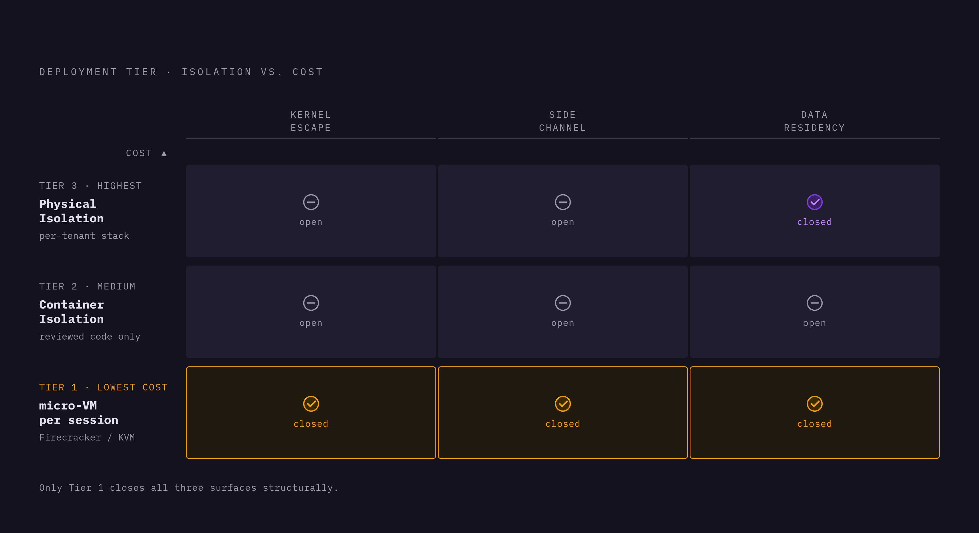Click the open label under Tier 2 Side Channel
Viewport: 979px width, 533px height.
pyautogui.click(x=562, y=323)
